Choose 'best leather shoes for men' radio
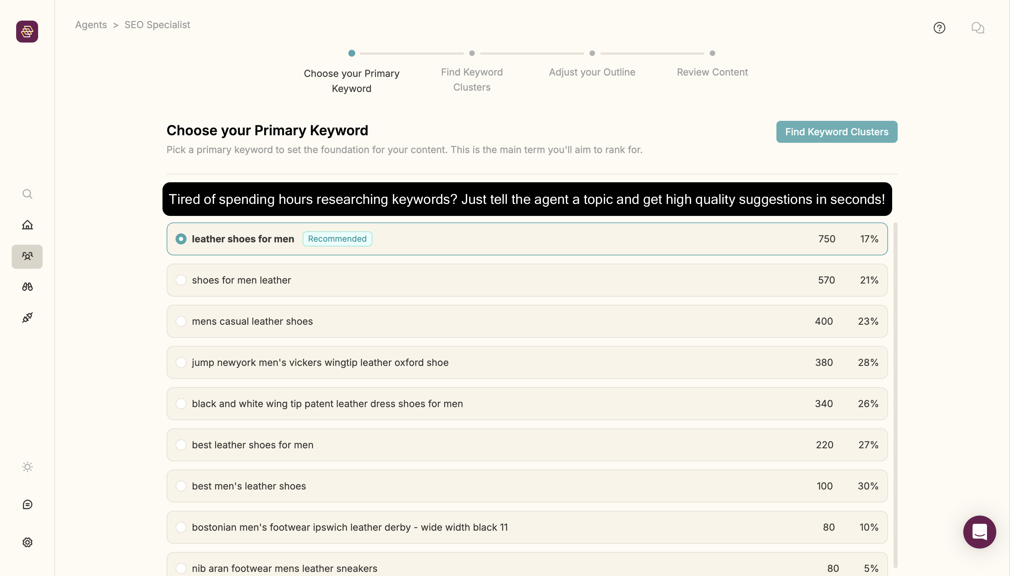Viewport: 1010px width, 576px height. click(181, 445)
